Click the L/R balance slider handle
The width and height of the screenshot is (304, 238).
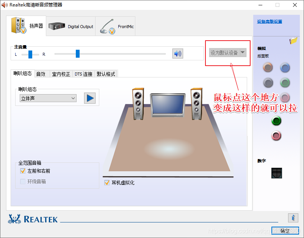30,54
